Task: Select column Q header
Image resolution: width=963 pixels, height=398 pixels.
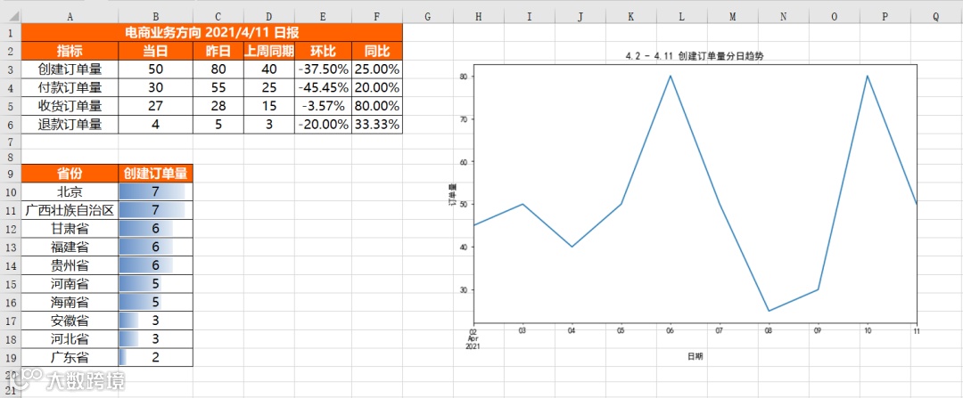Action: pyautogui.click(x=936, y=18)
